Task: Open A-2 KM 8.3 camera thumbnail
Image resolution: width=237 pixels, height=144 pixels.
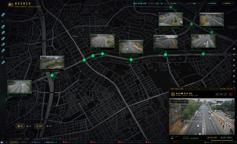Action: pyautogui.click(x=203, y=42)
